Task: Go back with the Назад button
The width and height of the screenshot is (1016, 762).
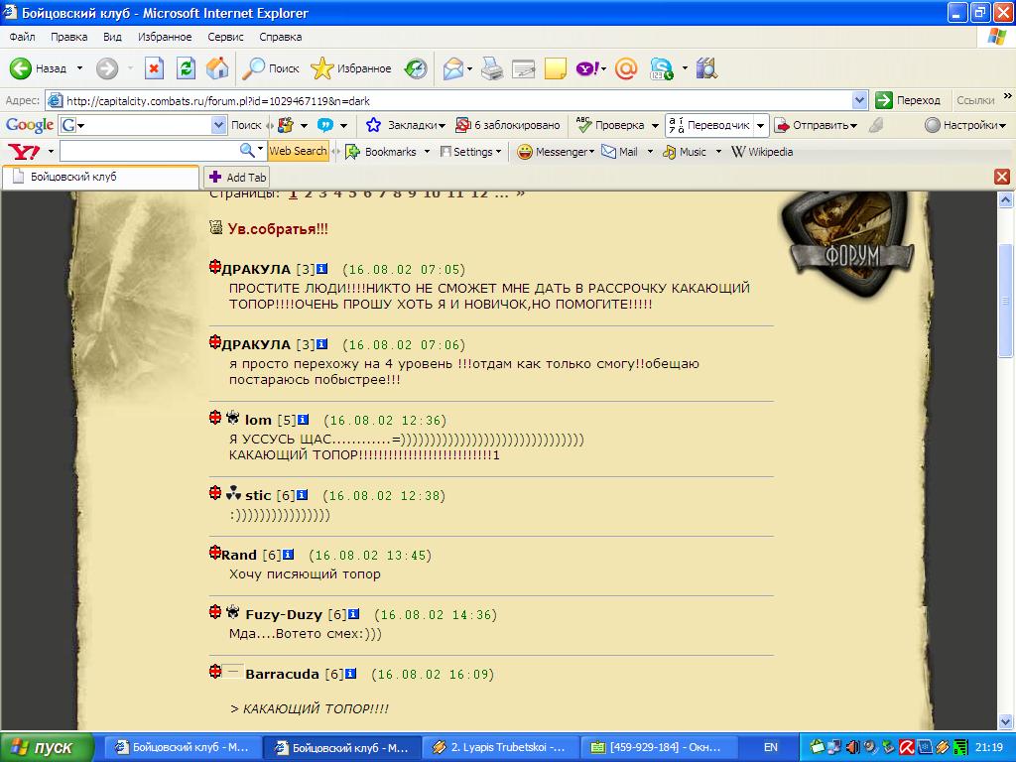Action: click(38, 68)
